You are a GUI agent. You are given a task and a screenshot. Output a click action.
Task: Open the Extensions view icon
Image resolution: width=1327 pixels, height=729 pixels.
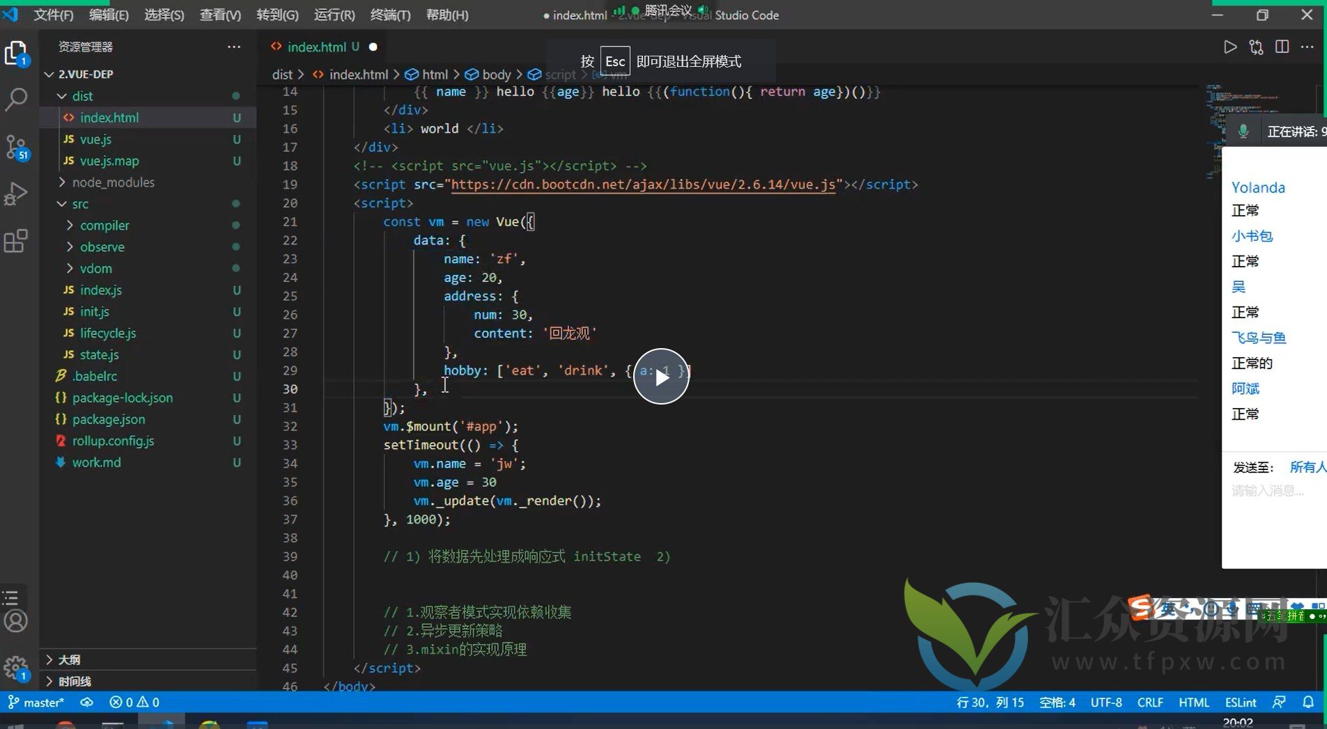click(16, 241)
